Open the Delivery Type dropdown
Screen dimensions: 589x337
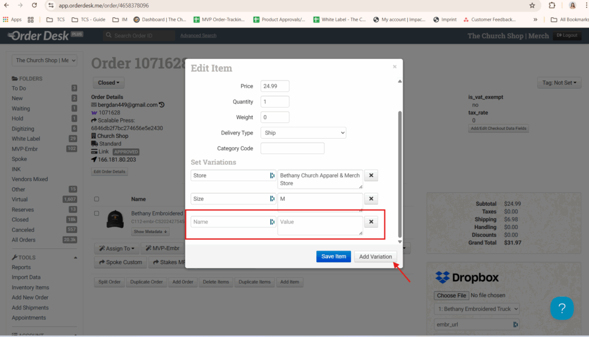pyautogui.click(x=303, y=133)
